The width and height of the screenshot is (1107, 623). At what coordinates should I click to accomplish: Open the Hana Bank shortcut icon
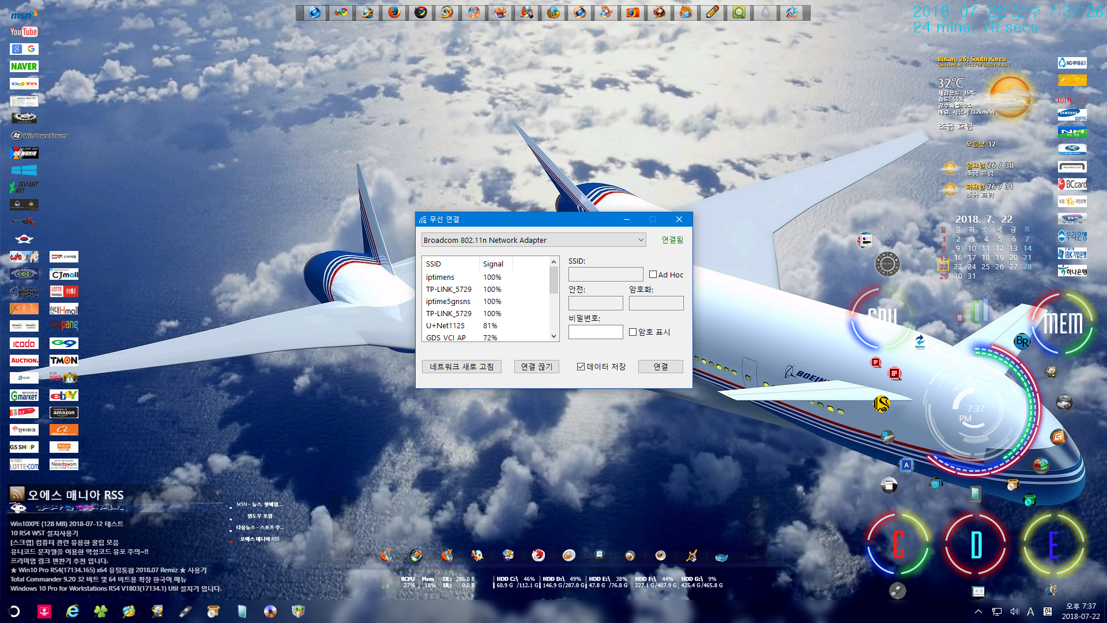[x=1072, y=271]
